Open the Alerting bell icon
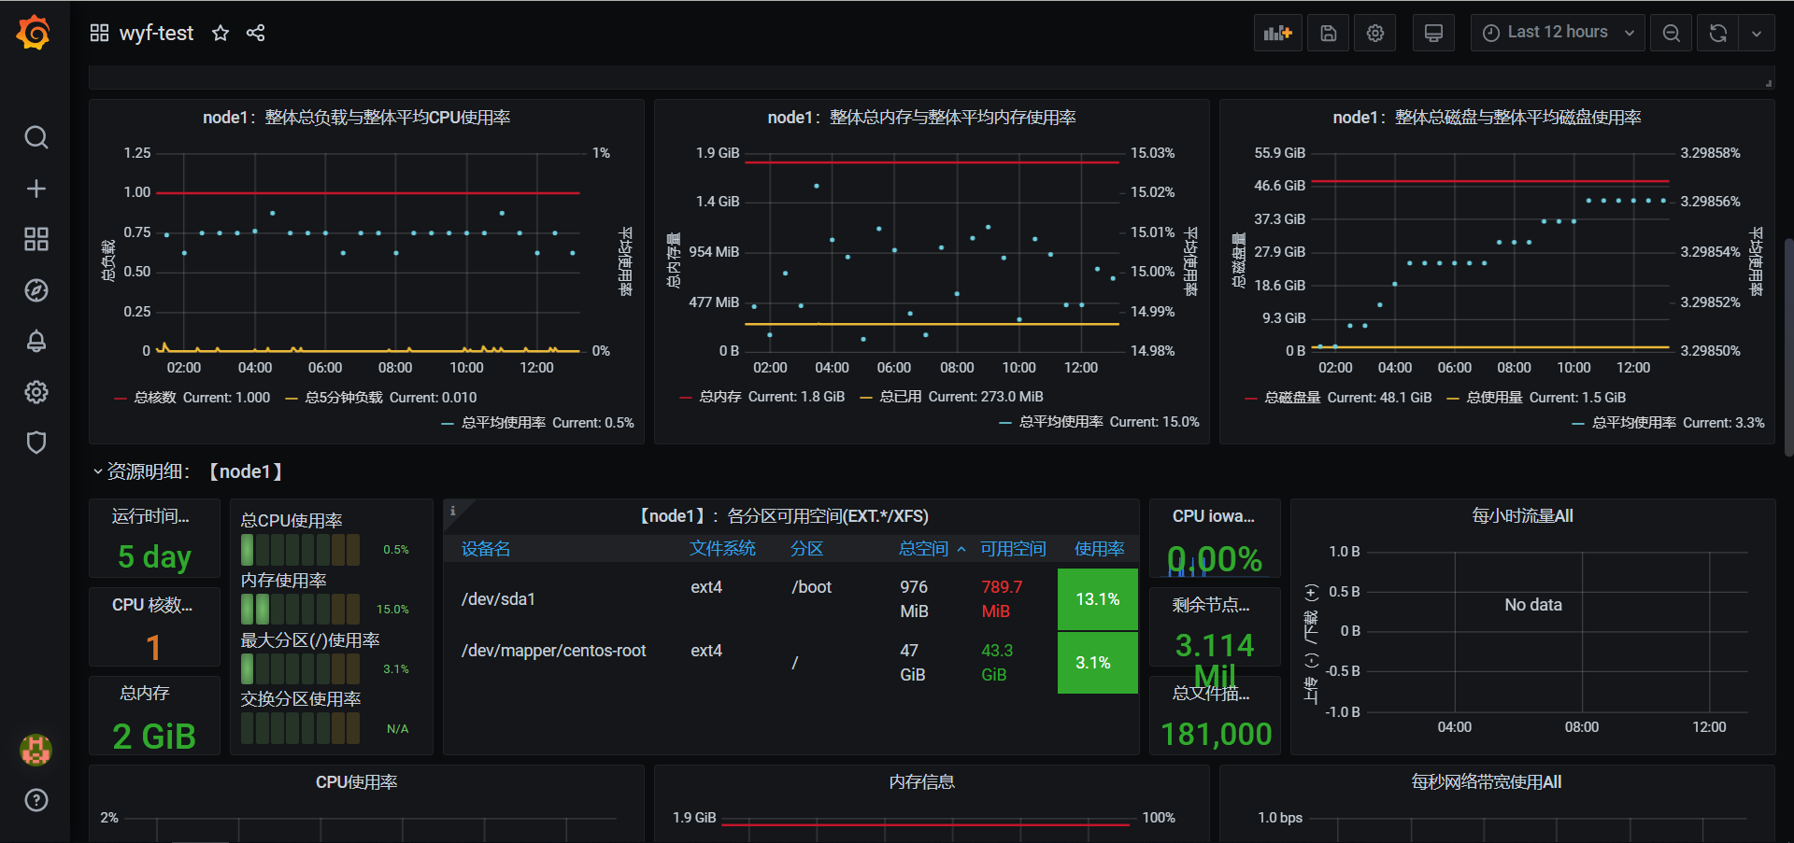This screenshot has width=1794, height=843. tap(36, 341)
